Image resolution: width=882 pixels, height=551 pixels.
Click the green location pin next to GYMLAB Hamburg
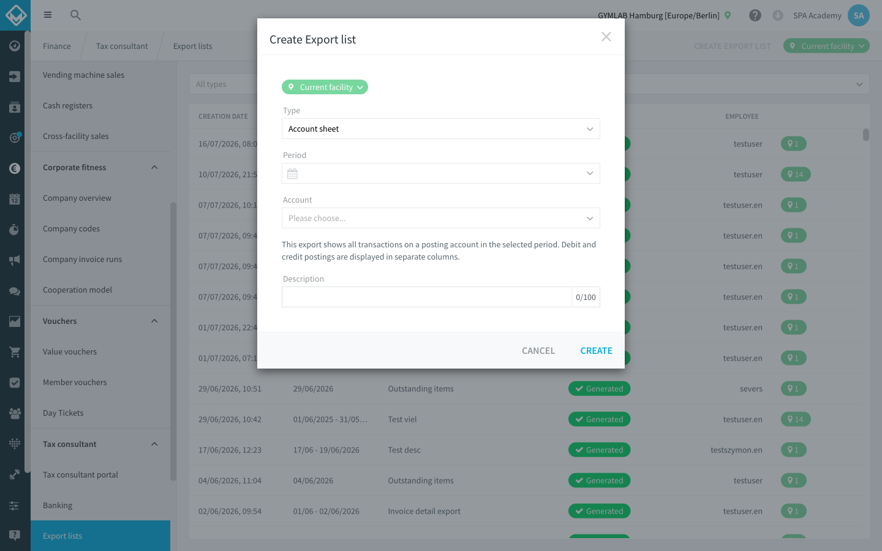pos(728,15)
